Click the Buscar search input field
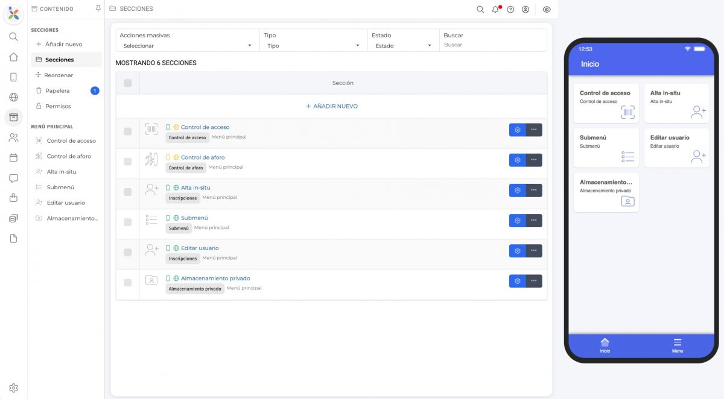 (492, 45)
